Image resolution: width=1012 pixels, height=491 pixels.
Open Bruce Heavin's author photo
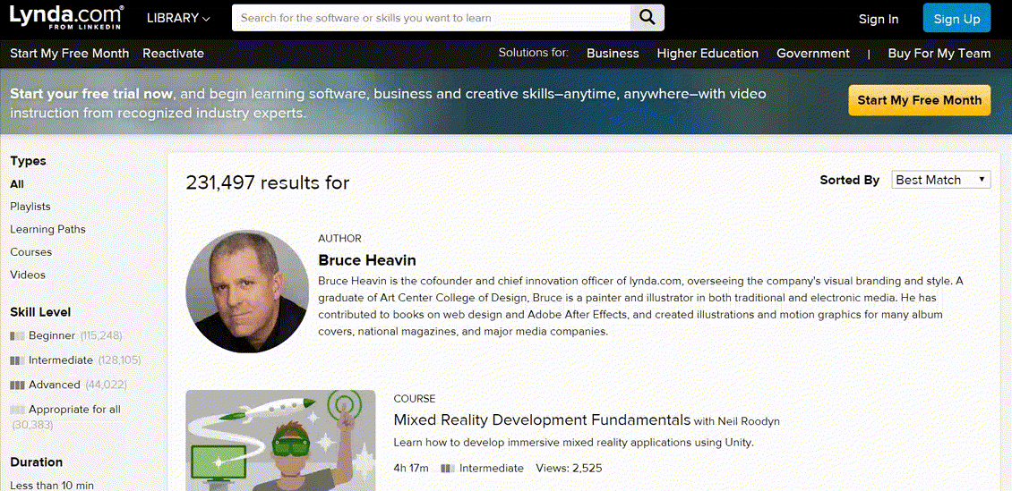247,292
